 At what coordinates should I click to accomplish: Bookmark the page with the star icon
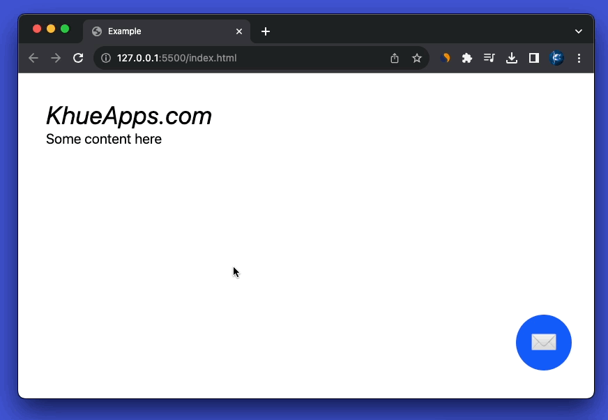[x=417, y=58]
